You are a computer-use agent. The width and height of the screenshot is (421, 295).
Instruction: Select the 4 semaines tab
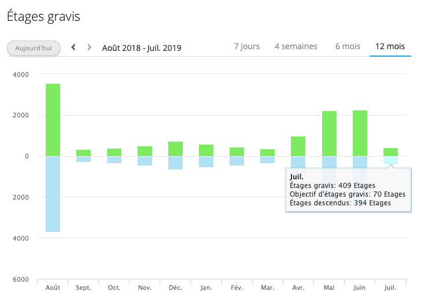coord(296,46)
